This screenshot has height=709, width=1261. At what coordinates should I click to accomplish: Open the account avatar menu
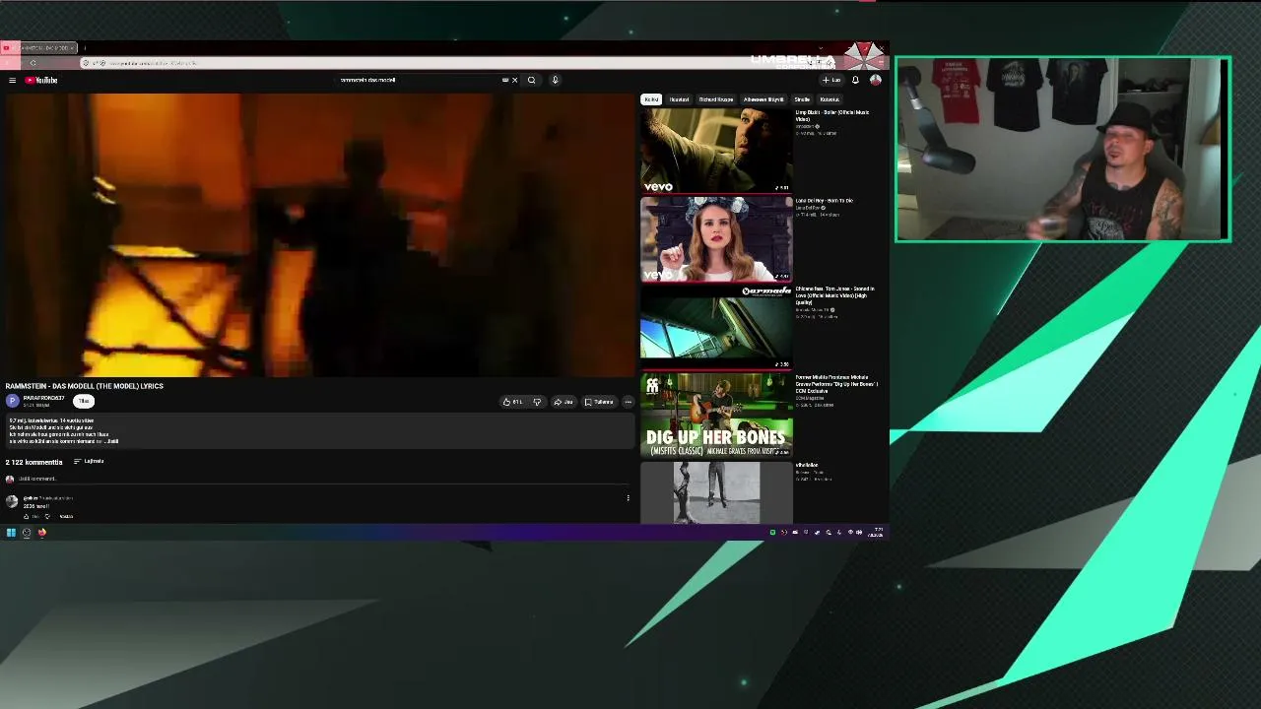(875, 81)
